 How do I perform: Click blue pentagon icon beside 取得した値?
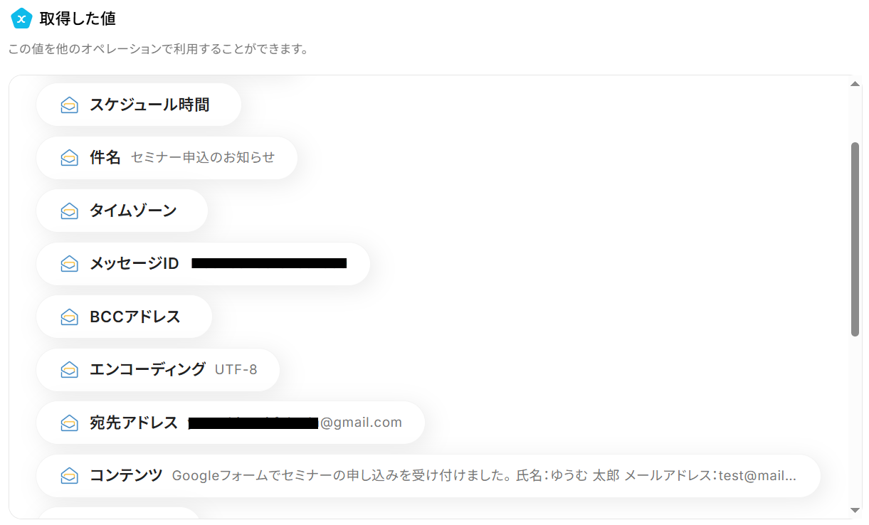point(22,19)
